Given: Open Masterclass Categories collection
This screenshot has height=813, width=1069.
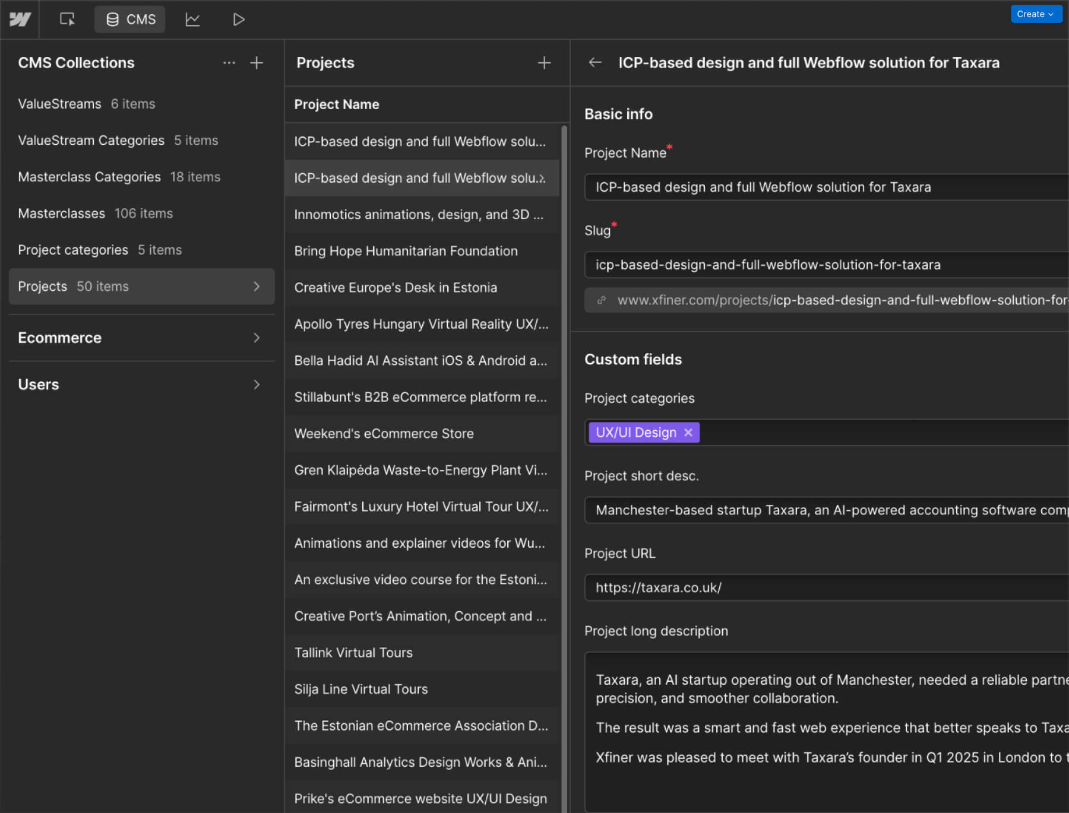Looking at the screenshot, I should [141, 177].
